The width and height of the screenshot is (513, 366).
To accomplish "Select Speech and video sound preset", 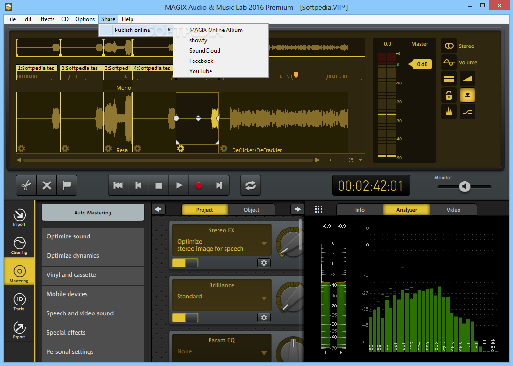I will (x=93, y=313).
